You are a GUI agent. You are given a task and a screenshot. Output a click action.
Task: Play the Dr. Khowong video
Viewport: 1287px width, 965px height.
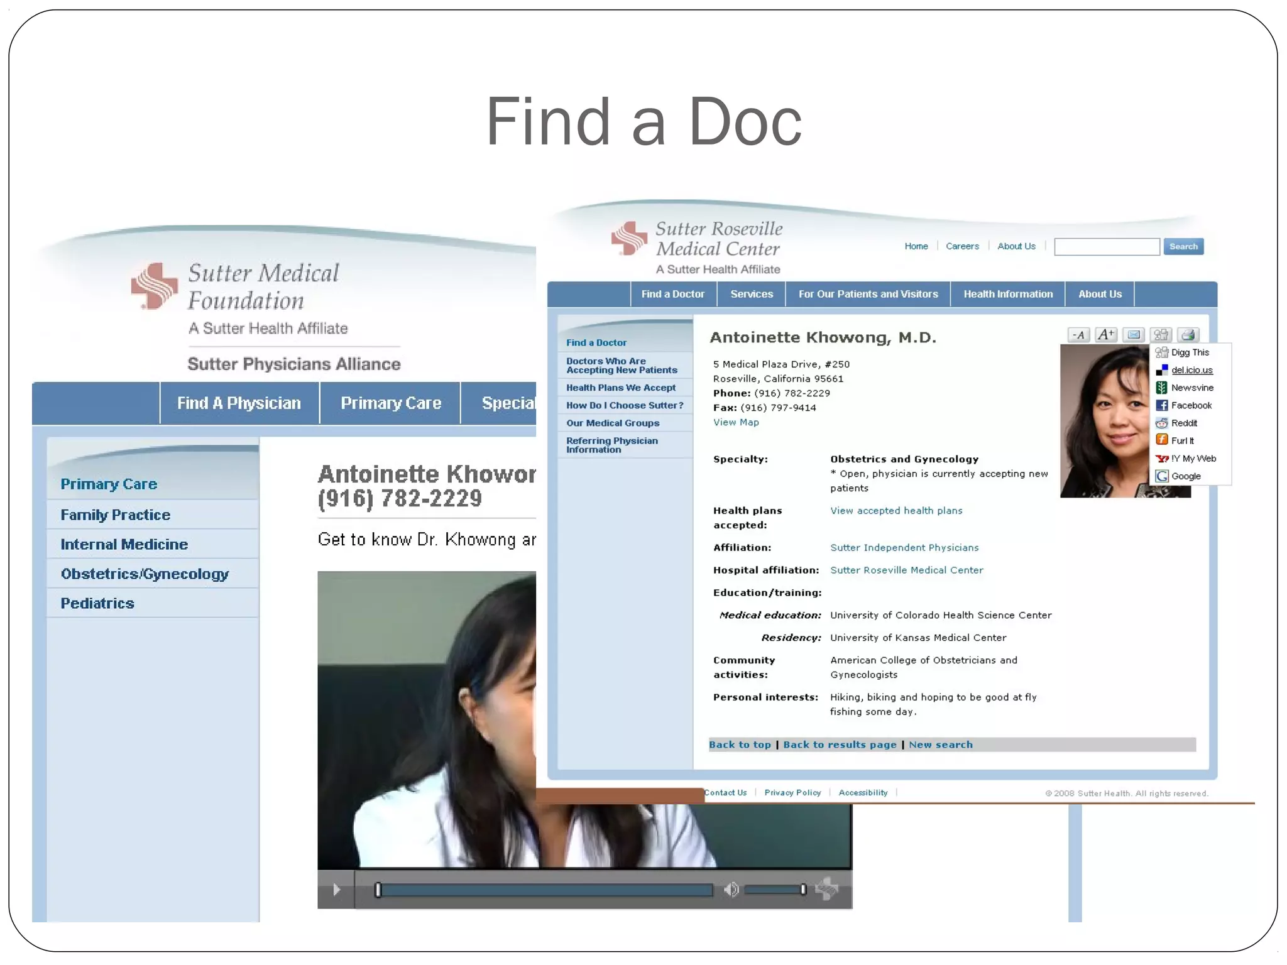pos(336,890)
